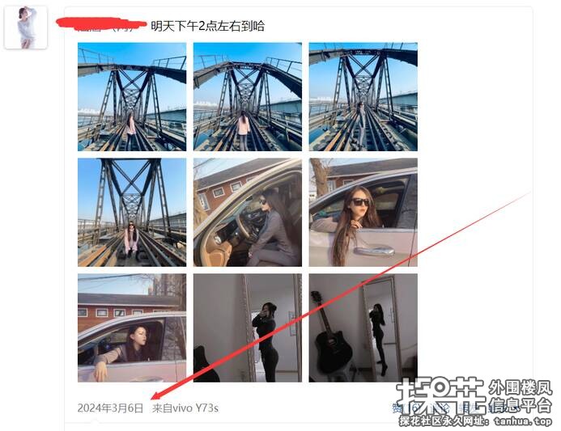Click the 信息平台 watermark text
Image resolution: width=561 pixels, height=431 pixels.
pyautogui.click(x=521, y=405)
